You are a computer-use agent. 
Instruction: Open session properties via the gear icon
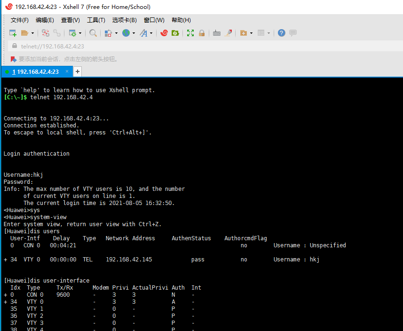point(73,33)
